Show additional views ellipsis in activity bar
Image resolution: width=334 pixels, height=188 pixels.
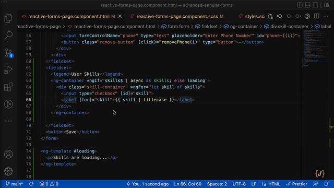pos(8,121)
